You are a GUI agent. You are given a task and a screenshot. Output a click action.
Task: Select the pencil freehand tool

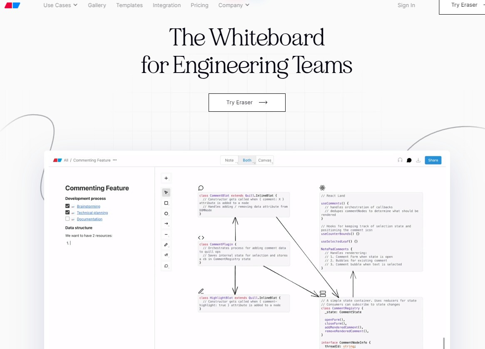(x=166, y=245)
